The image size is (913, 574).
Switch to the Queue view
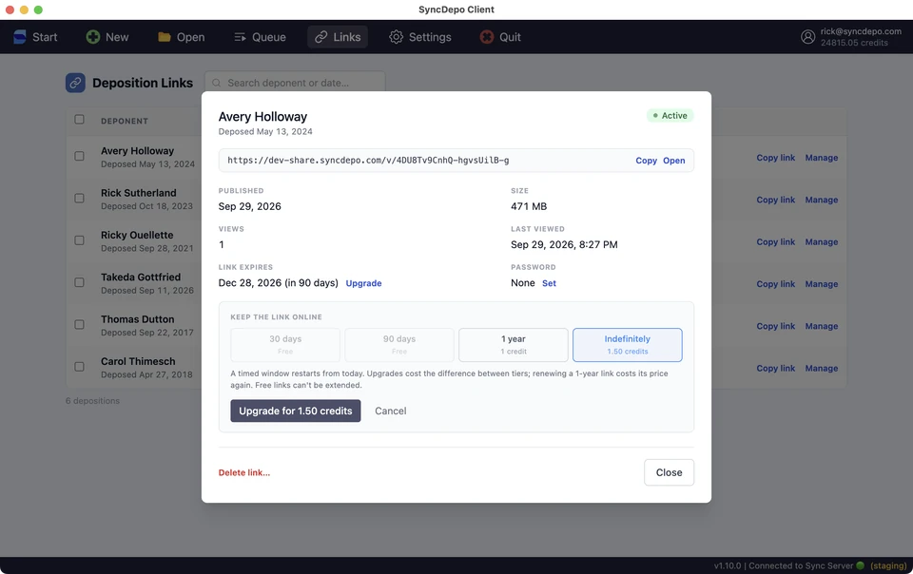[261, 37]
